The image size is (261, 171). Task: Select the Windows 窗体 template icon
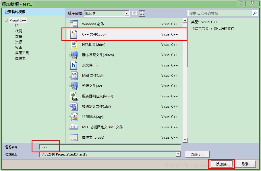tap(74, 24)
